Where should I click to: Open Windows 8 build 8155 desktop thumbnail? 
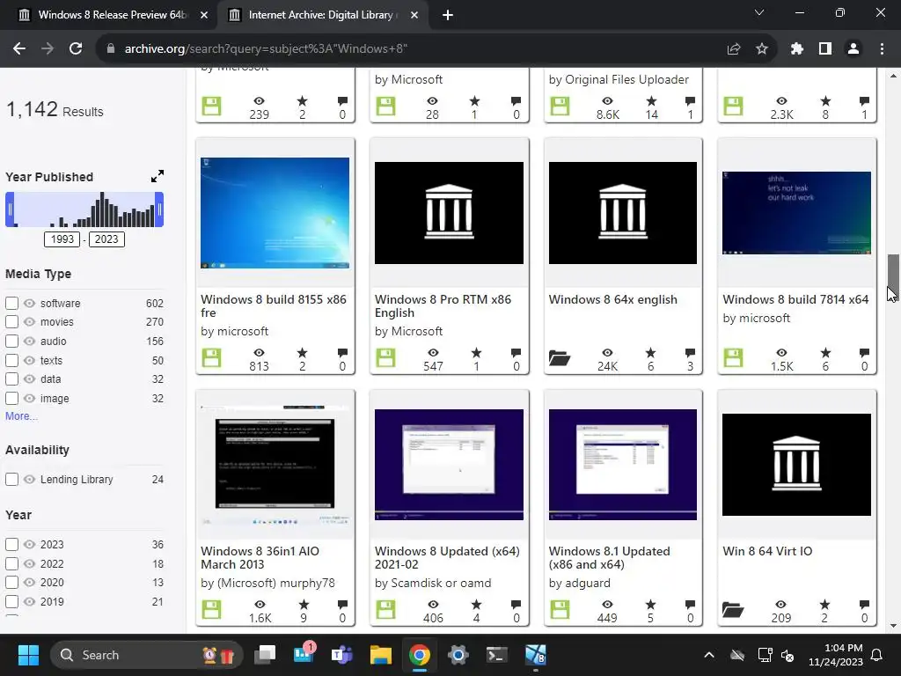click(x=275, y=213)
